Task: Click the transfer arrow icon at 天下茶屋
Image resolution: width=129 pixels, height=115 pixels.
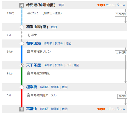Action: click(22, 65)
